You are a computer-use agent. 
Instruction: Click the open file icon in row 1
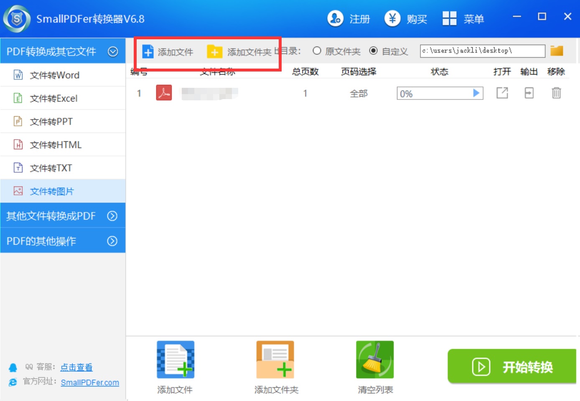502,93
